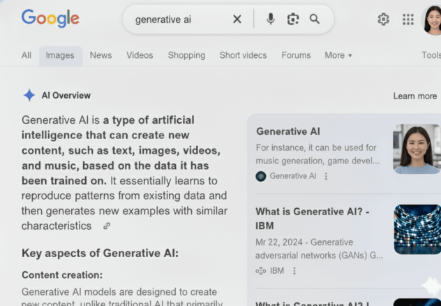Start voice search with the microphone icon
This screenshot has width=441, height=306.
[x=271, y=19]
